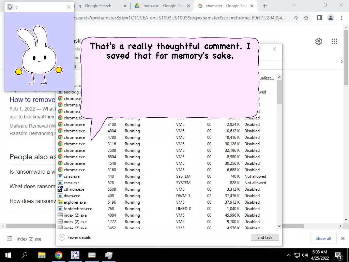
Task: Open the How to remove search result
Action: pyautogui.click(x=32, y=100)
